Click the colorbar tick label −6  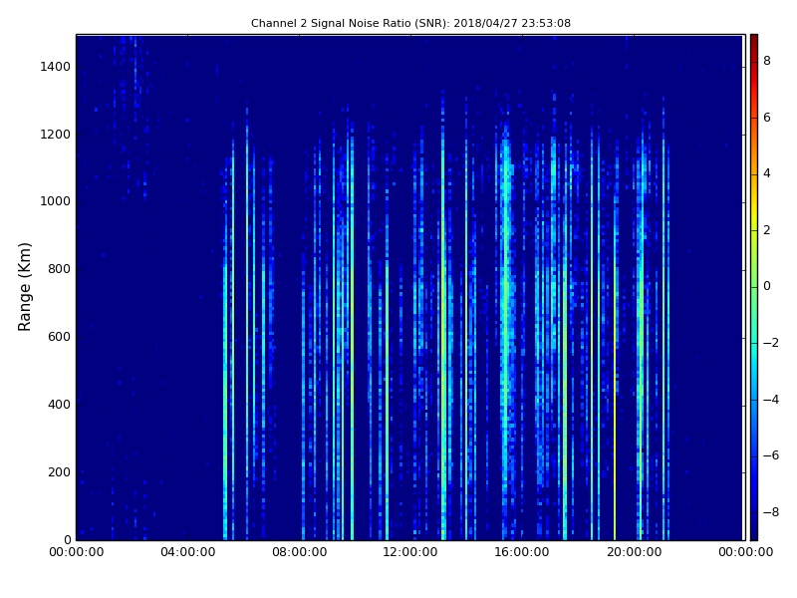pyautogui.click(x=771, y=455)
